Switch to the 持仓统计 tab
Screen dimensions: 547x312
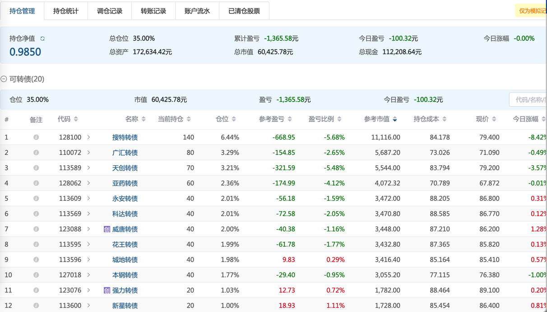(66, 11)
